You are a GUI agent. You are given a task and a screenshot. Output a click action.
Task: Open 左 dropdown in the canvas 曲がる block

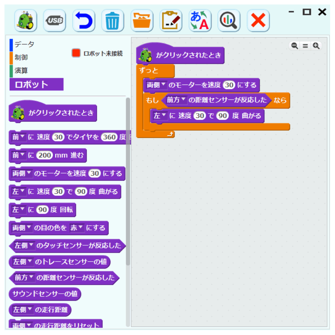click(x=160, y=116)
